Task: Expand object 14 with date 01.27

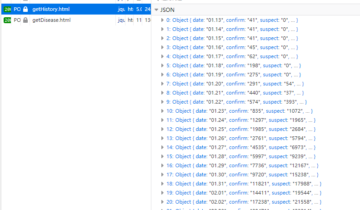Action: click(x=162, y=147)
